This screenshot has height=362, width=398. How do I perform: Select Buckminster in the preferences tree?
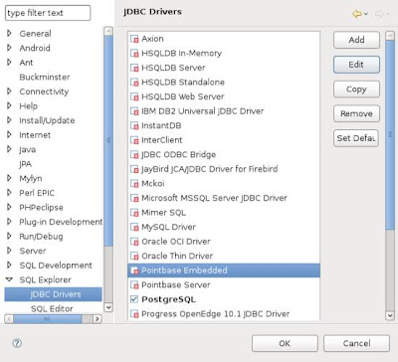pos(45,78)
